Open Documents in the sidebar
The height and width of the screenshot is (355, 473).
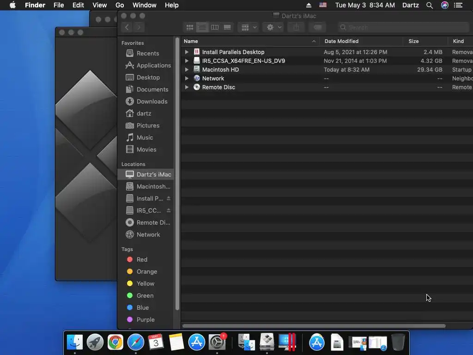[x=146, y=89]
